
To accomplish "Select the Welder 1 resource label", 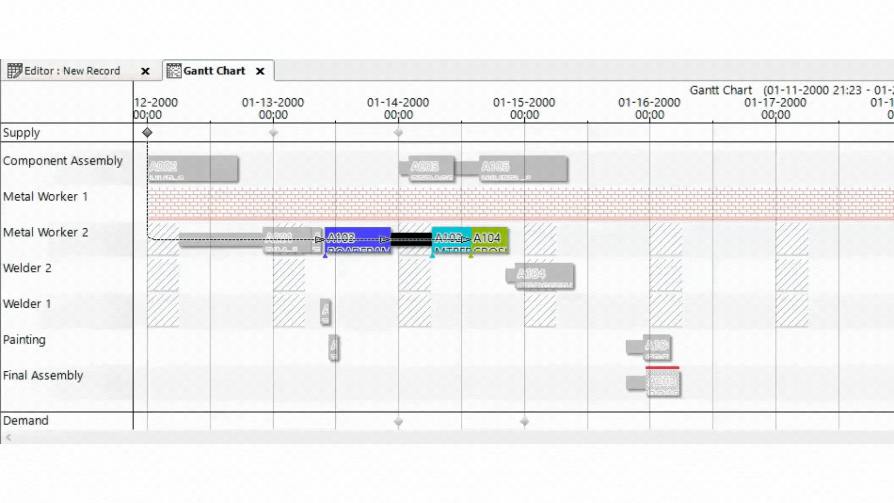I will click(27, 304).
